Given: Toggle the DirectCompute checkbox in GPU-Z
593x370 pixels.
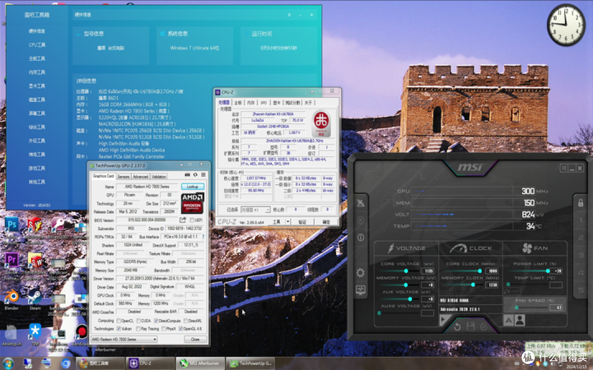Looking at the screenshot, I should [156, 321].
